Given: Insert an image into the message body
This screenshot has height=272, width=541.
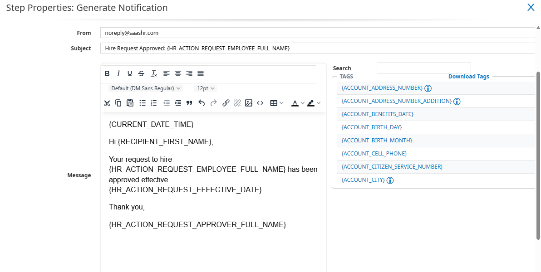Looking at the screenshot, I should (248, 103).
